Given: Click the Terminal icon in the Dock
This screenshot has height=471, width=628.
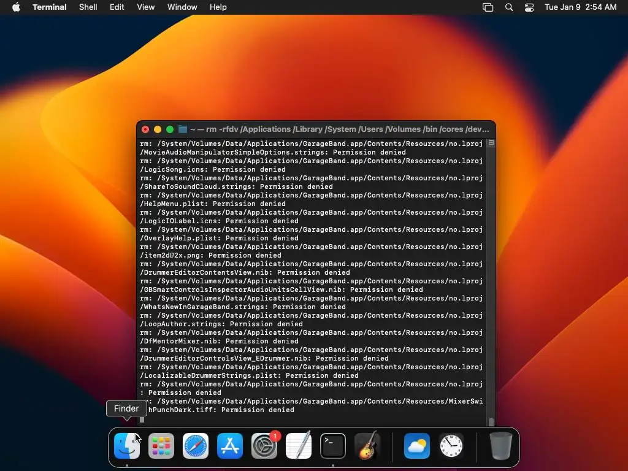Looking at the screenshot, I should pyautogui.click(x=333, y=446).
